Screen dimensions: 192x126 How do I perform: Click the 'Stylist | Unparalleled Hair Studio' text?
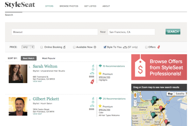(49, 71)
